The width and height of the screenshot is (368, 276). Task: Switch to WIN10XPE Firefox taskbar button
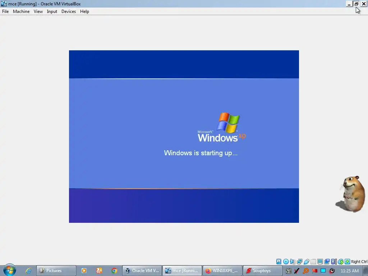click(222, 271)
